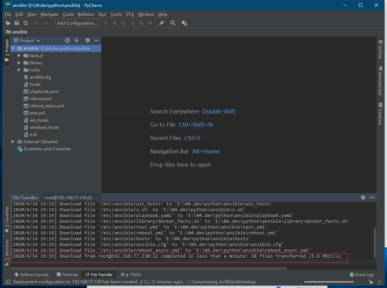Click the Settings wrench icon in toolbar
The width and height of the screenshot is (387, 288).
161,23
